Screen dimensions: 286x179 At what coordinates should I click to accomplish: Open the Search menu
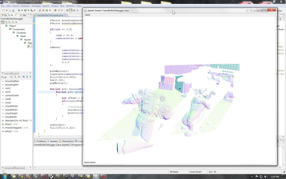click(46, 6)
